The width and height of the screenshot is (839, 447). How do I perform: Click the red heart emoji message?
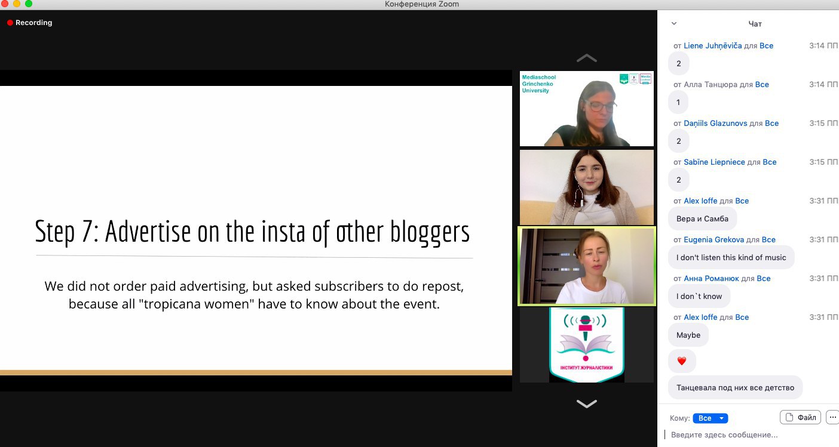pyautogui.click(x=682, y=361)
